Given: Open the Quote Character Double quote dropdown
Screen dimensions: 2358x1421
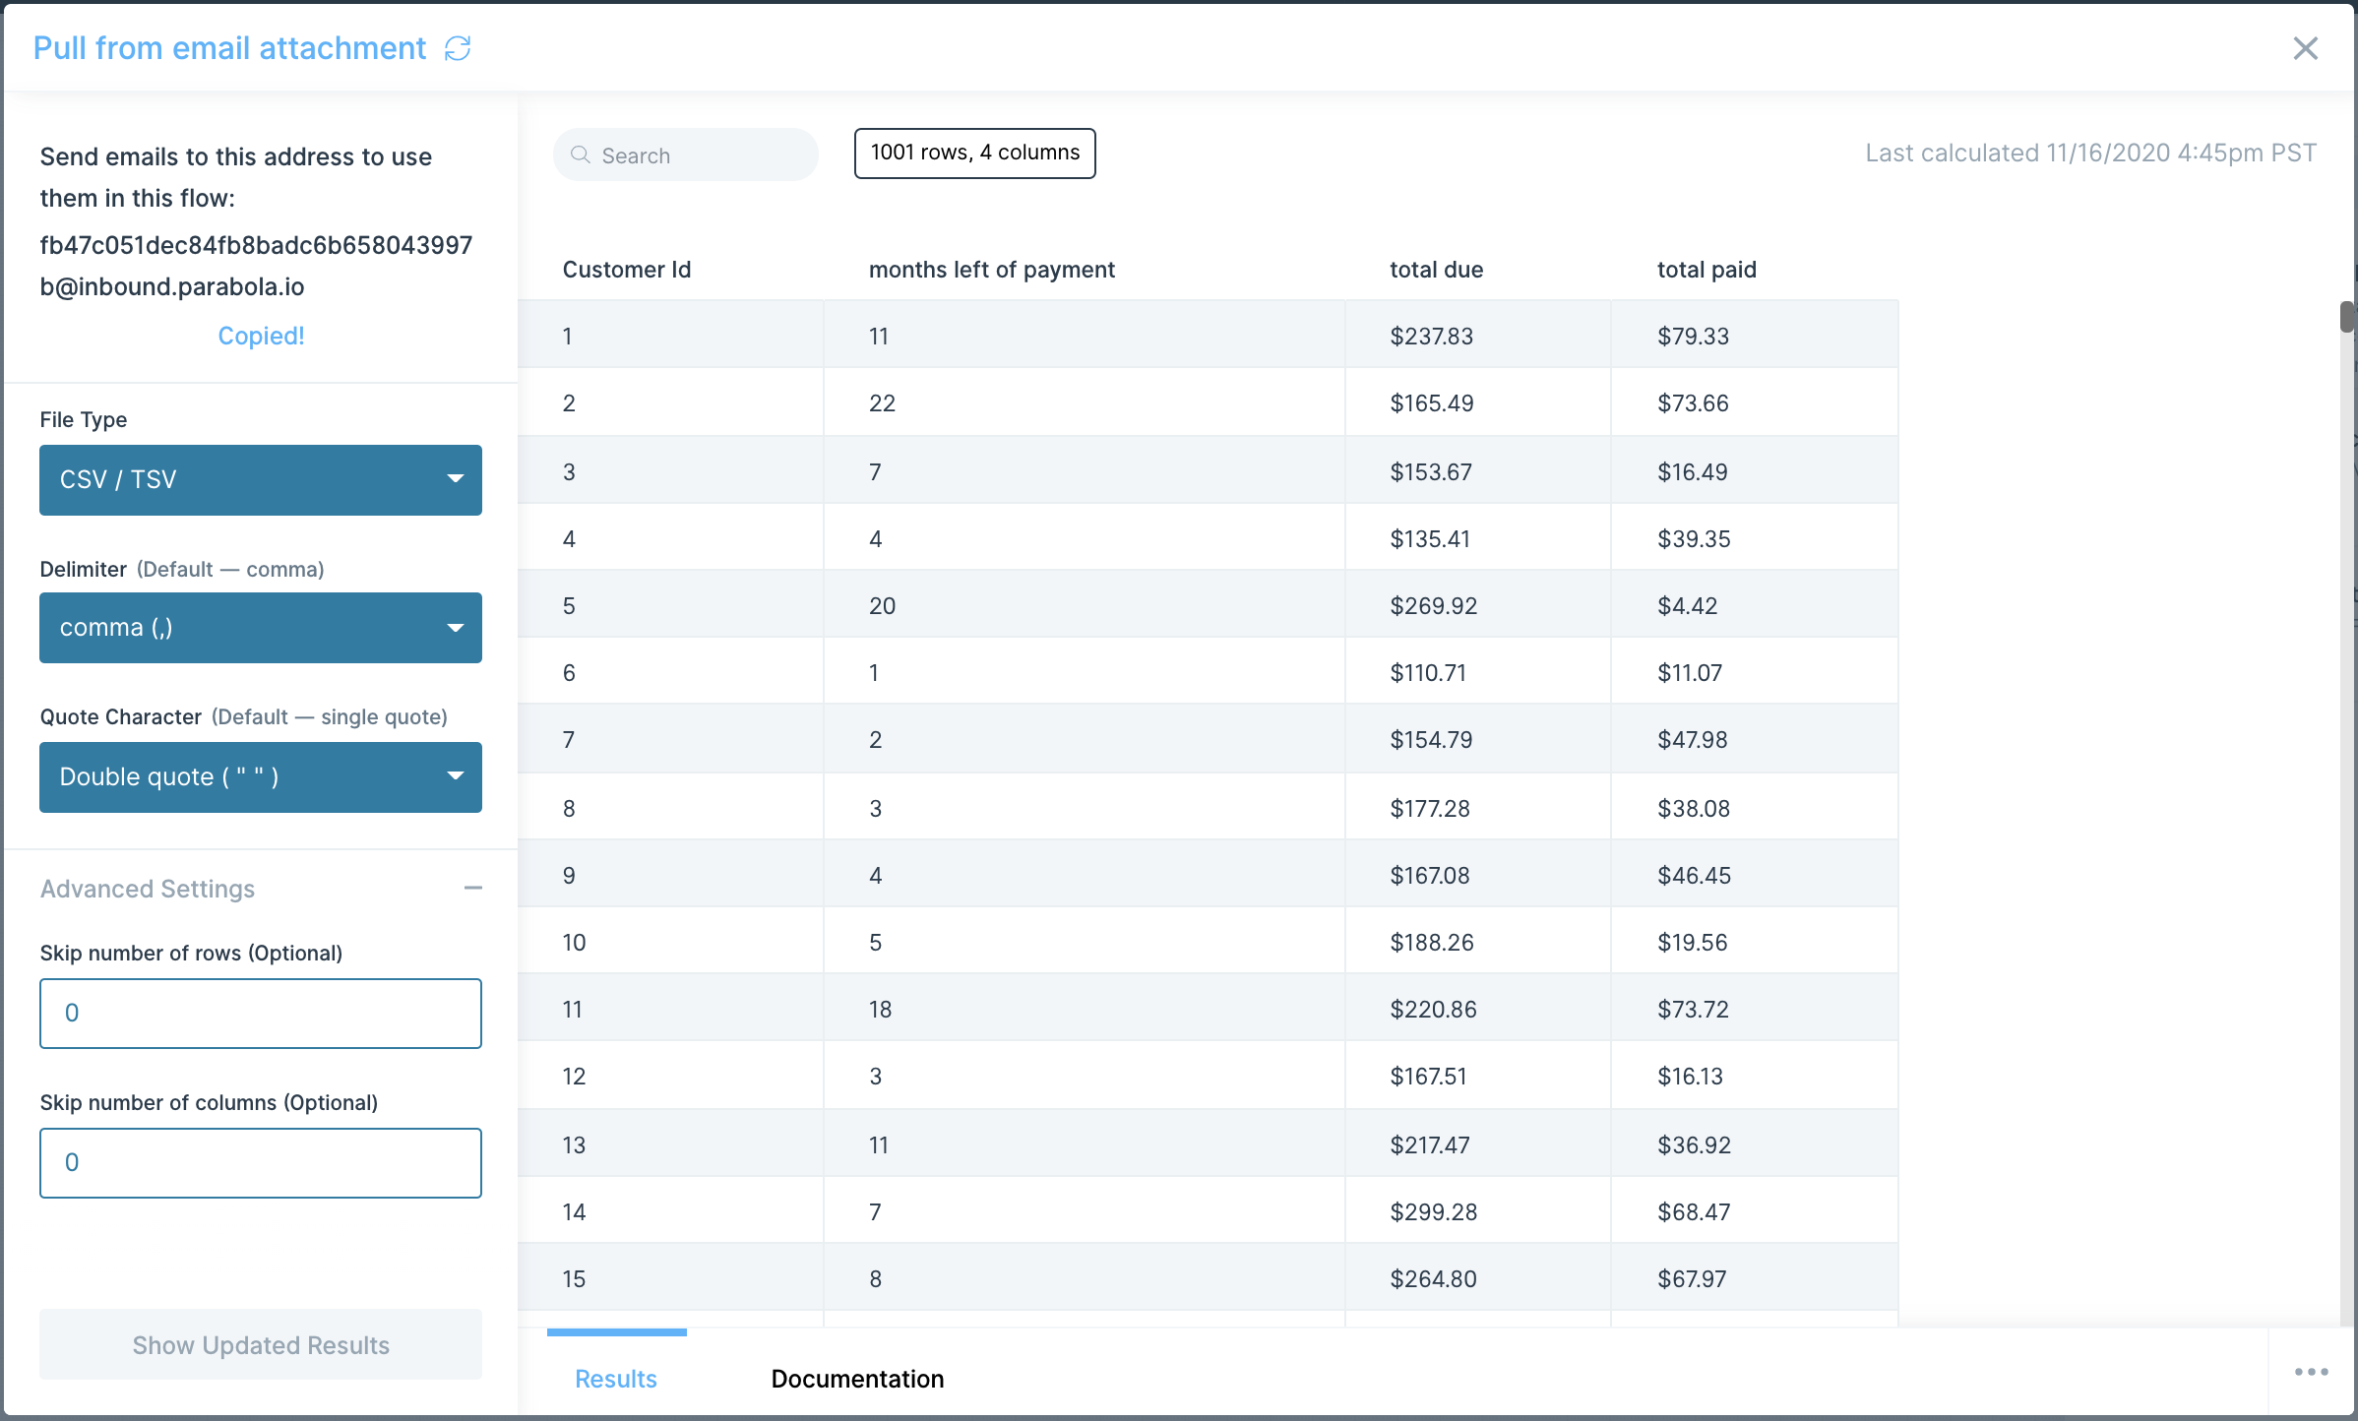Looking at the screenshot, I should pyautogui.click(x=261, y=777).
